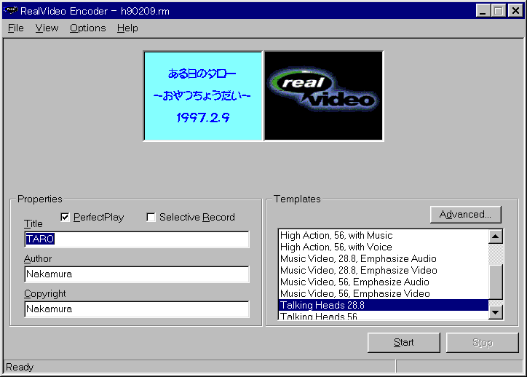This screenshot has height=377, width=527.
Task: Click the Title field containing TARO
Action: point(137,239)
